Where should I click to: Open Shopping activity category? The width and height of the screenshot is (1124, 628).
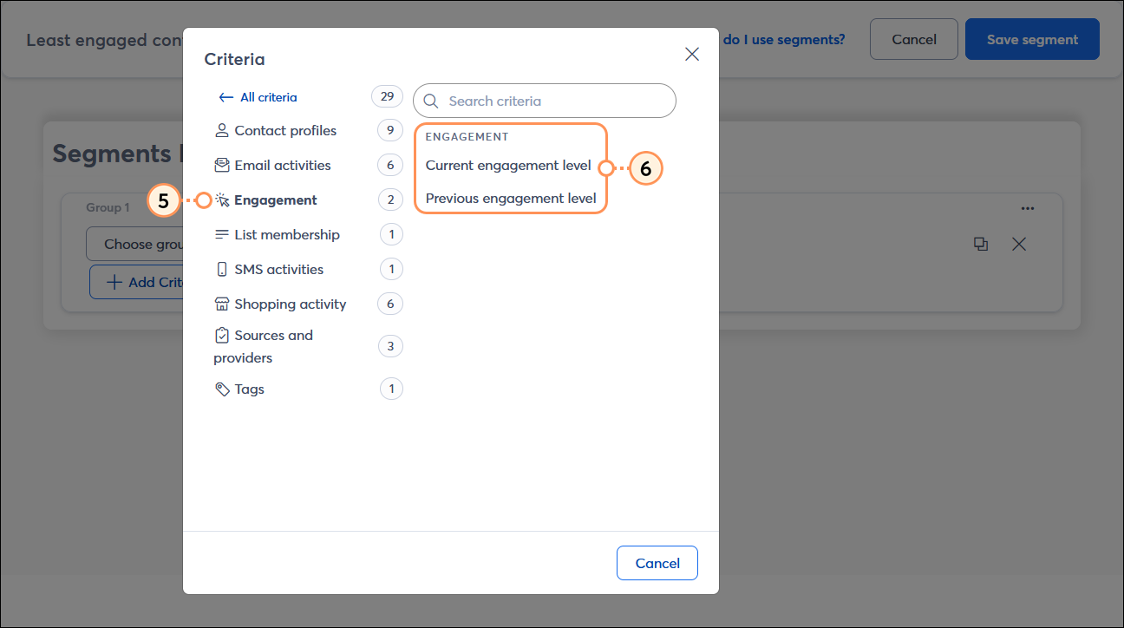291,304
